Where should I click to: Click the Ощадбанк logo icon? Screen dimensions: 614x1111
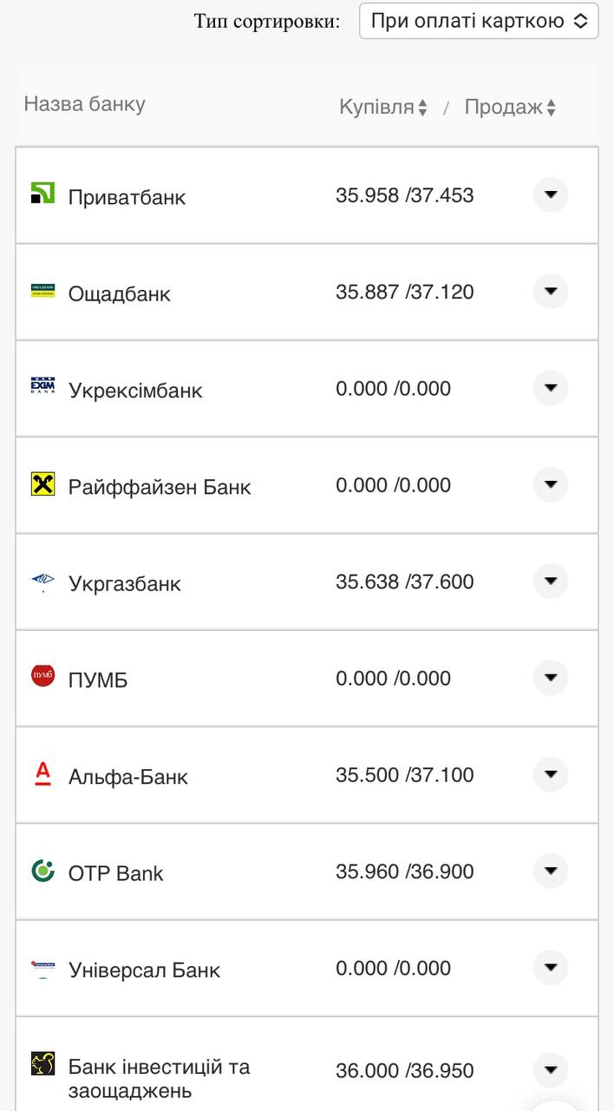(42, 291)
